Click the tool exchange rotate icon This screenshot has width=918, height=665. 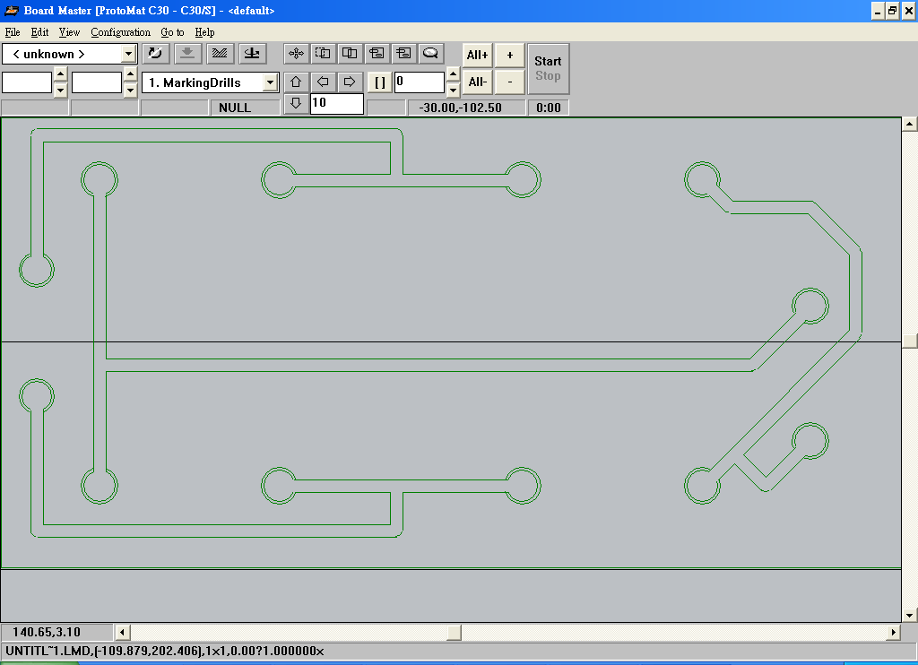click(155, 54)
